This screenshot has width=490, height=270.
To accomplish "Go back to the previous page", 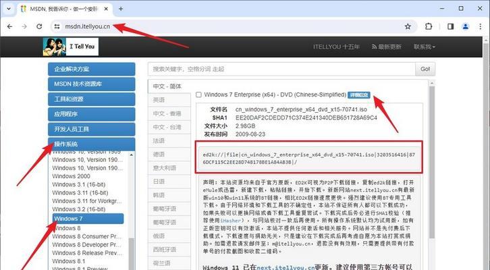I will 9,26.
